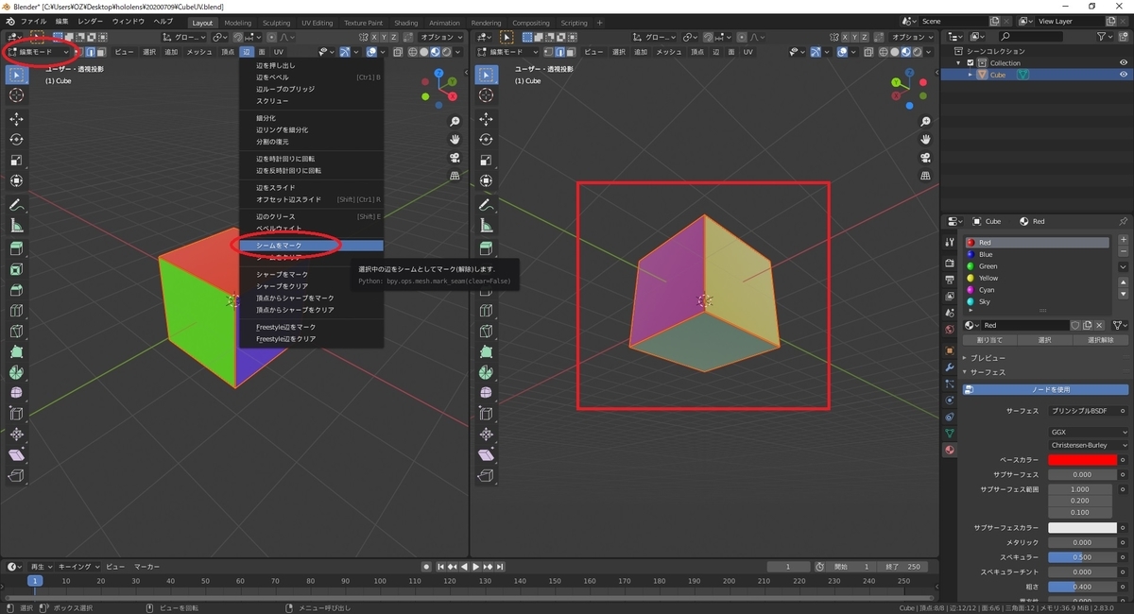Select the Cursor tool in left viewport
1134x614 pixels.
[x=16, y=95]
